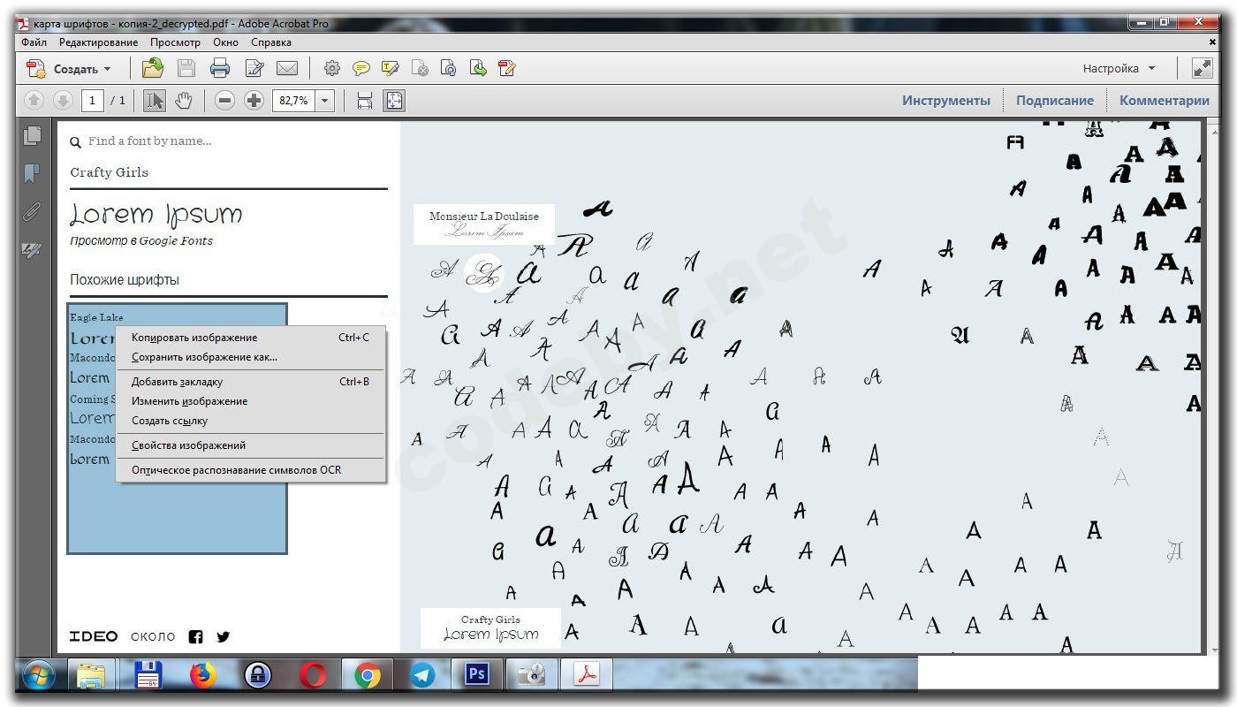Choose Копировать изображение from the context menu
The image size is (1237, 707).
194,338
